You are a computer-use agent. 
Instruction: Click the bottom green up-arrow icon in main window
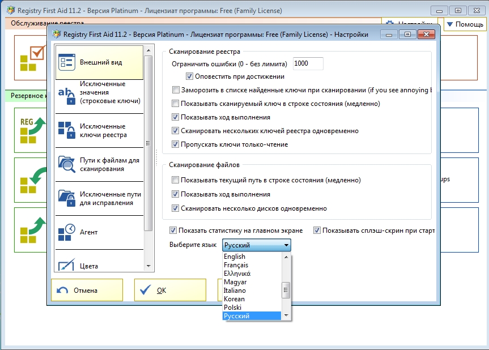[x=33, y=230]
